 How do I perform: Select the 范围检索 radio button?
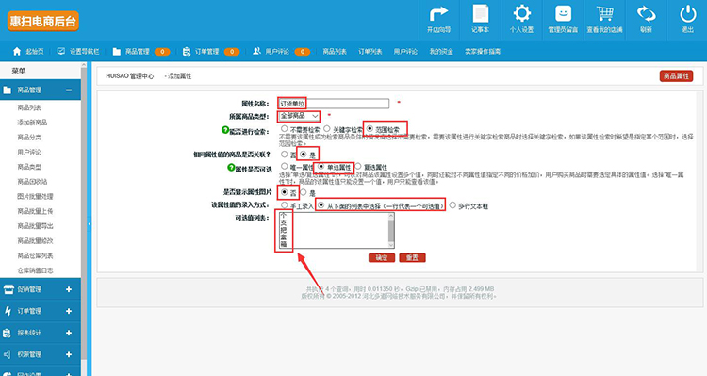click(370, 129)
